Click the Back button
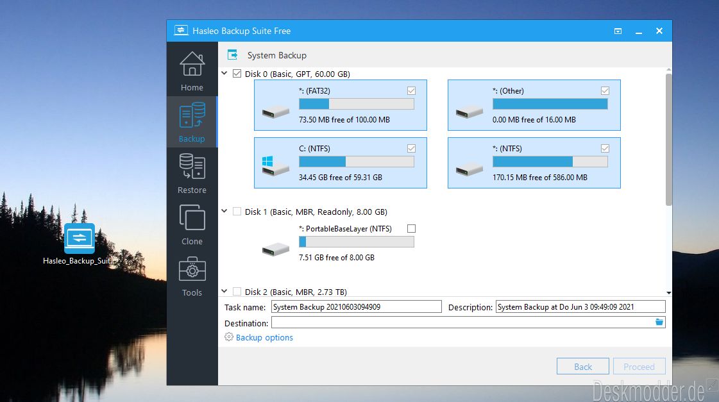 pyautogui.click(x=583, y=366)
